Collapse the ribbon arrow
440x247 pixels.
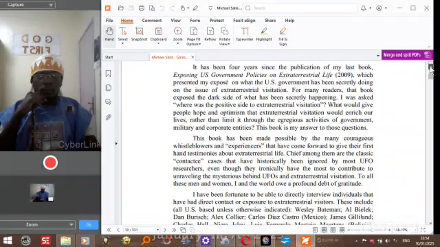[x=429, y=47]
